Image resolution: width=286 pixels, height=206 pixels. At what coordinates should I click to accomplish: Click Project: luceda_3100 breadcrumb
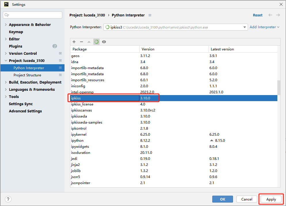(x=87, y=15)
